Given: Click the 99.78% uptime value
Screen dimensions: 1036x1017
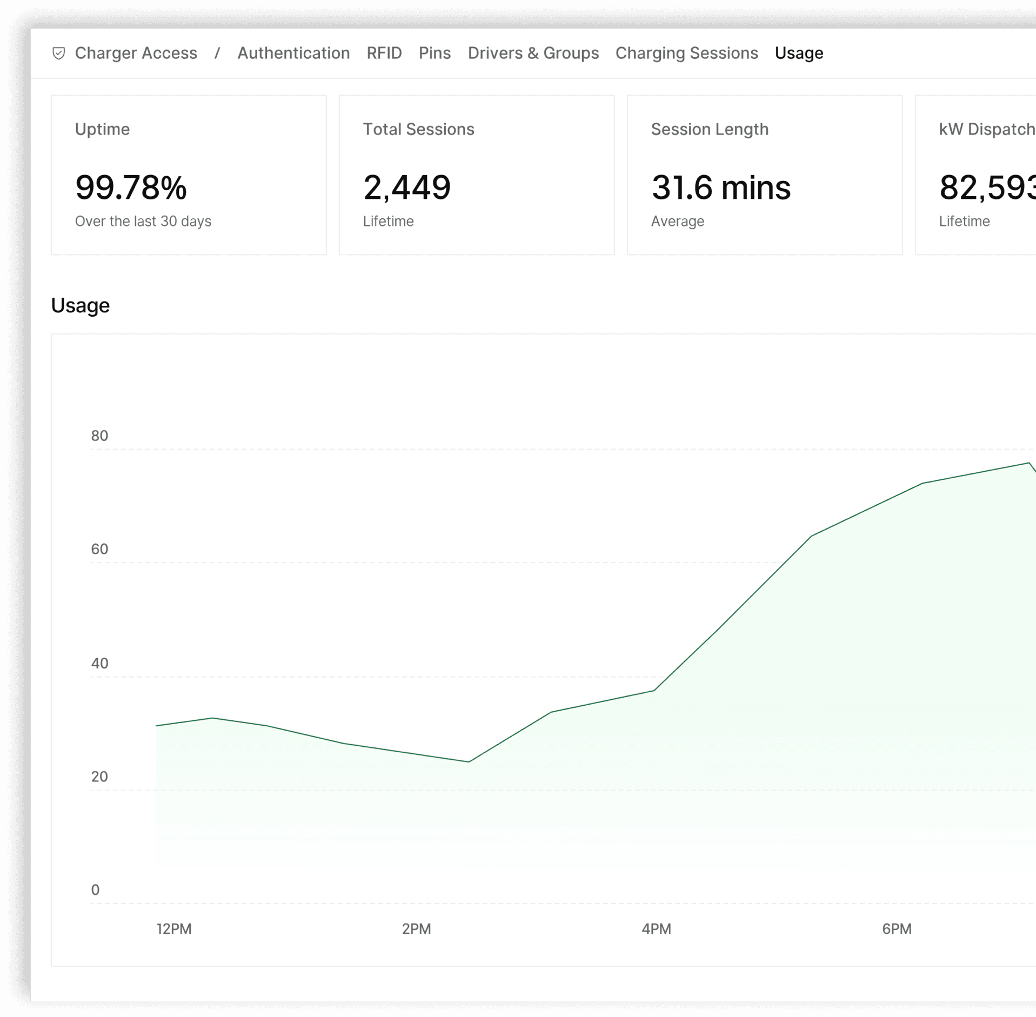Looking at the screenshot, I should pyautogui.click(x=131, y=188).
